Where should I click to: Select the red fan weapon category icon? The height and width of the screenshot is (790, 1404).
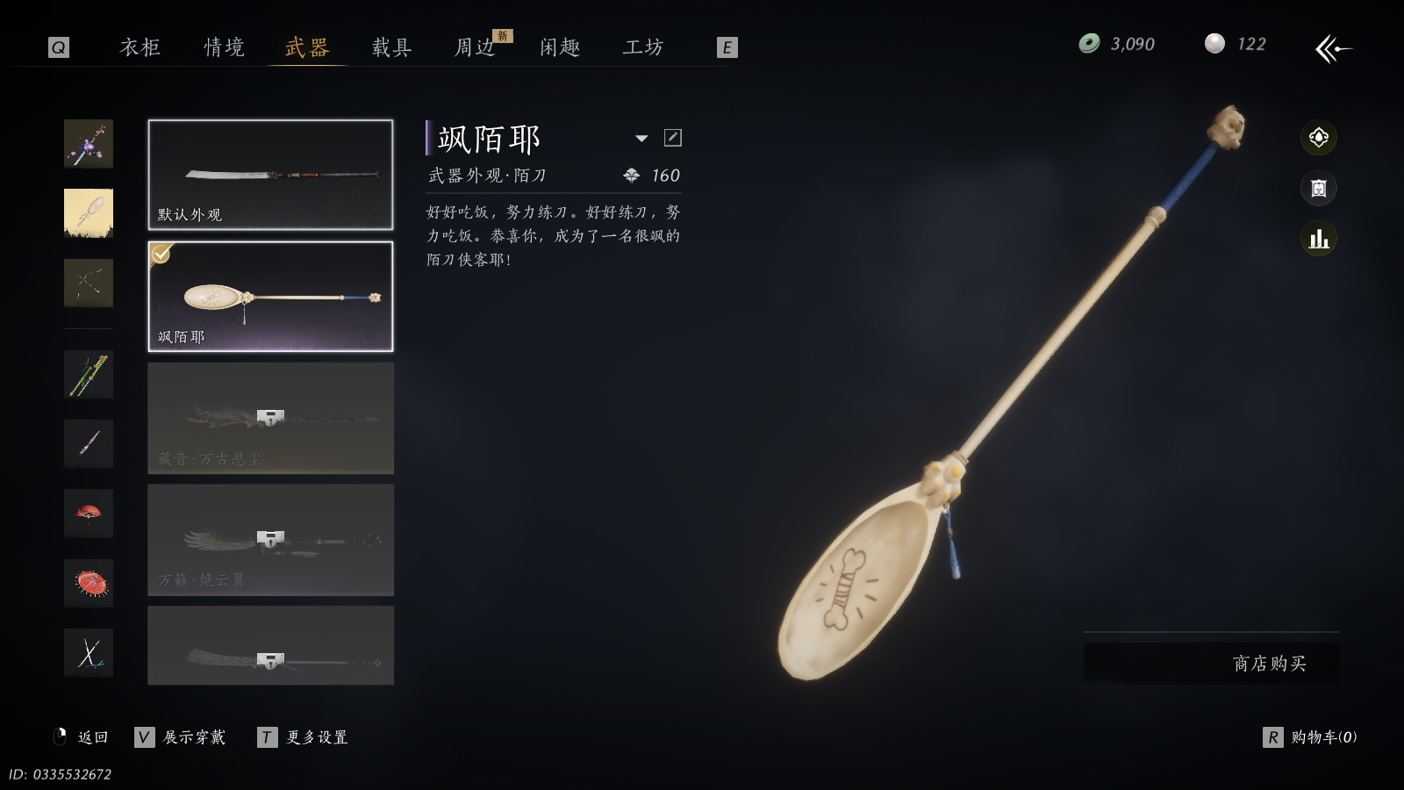pyautogui.click(x=89, y=513)
